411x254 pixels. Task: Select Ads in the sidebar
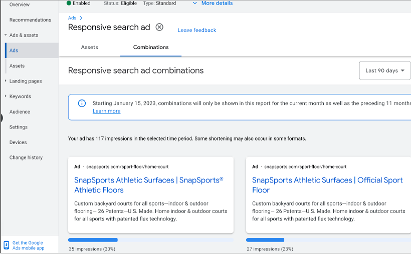(32, 50)
